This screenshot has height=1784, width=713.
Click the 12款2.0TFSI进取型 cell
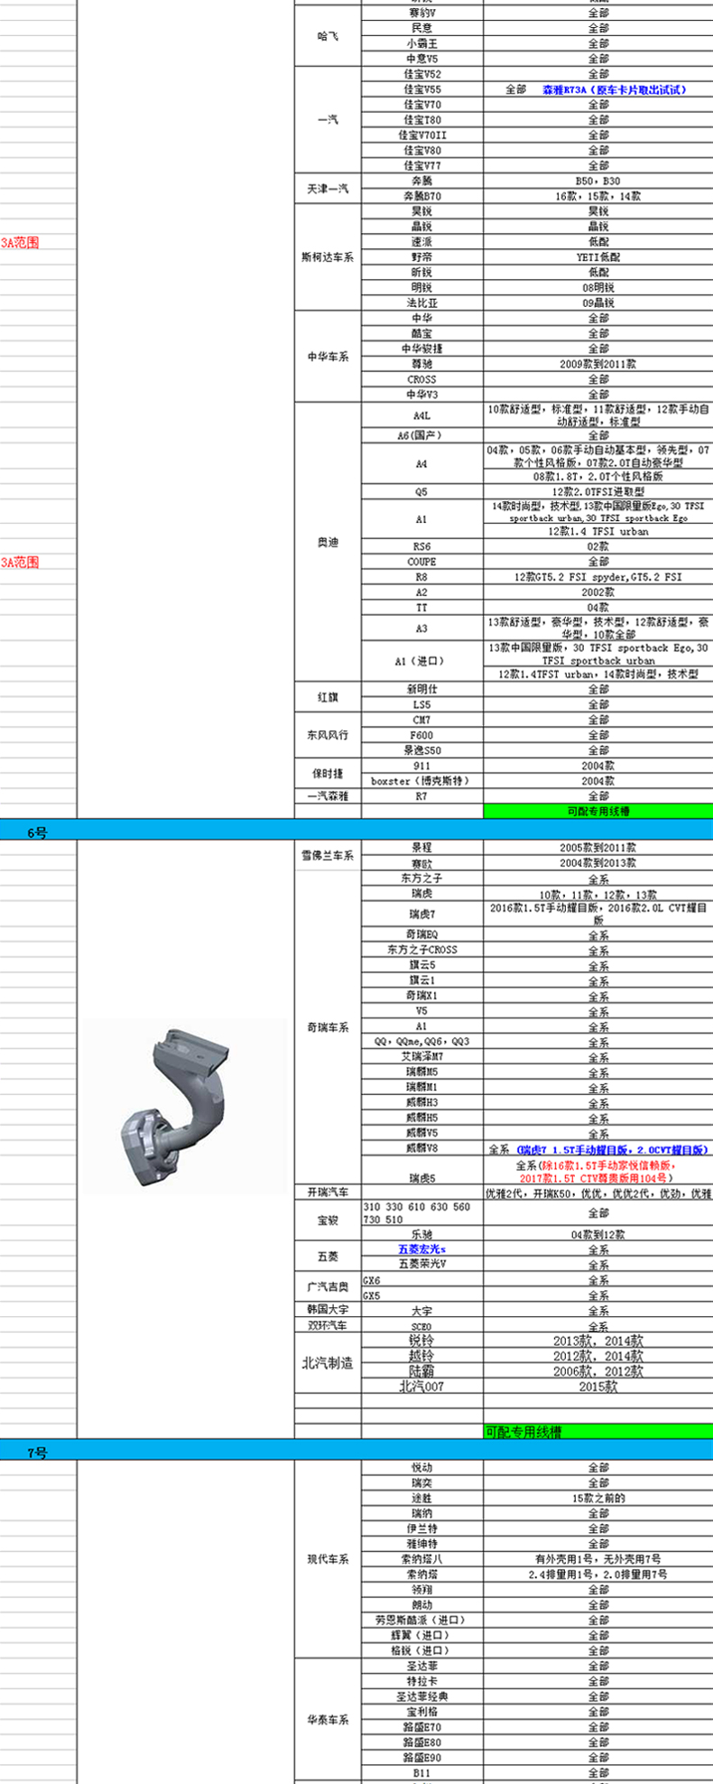pos(598,492)
